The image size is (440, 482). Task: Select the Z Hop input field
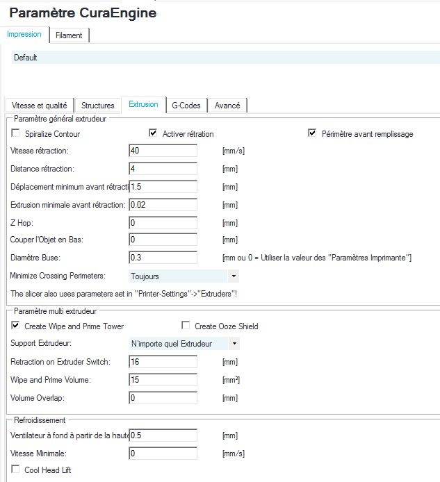[x=163, y=223]
